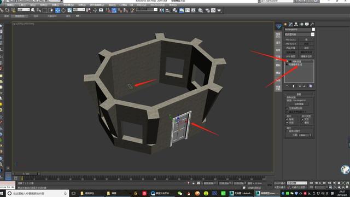Open the Hierarchy tab in command panel
The image size is (350, 197).
[x=296, y=24]
